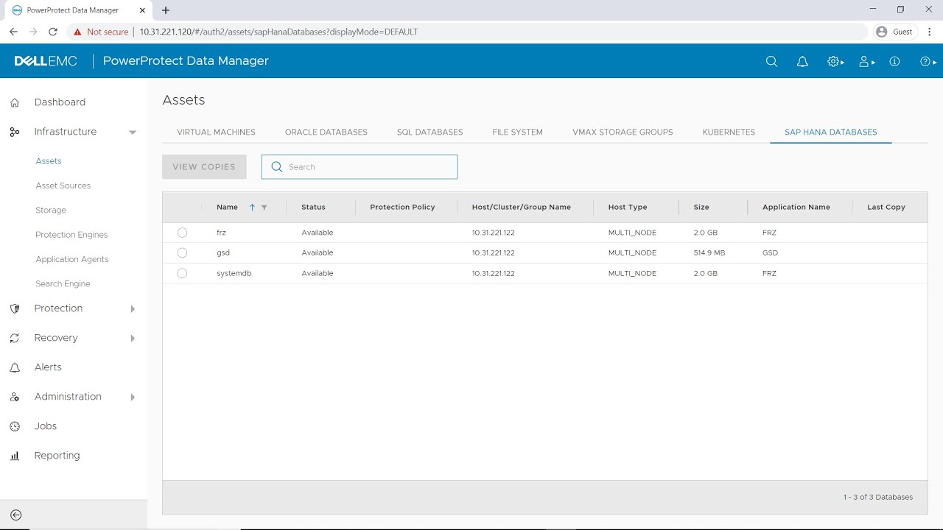The height and width of the screenshot is (530, 943).
Task: Switch to the VMAX Storage Groups tab
Action: click(623, 132)
